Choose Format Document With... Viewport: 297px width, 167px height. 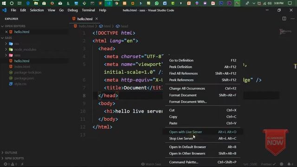coord(202,102)
